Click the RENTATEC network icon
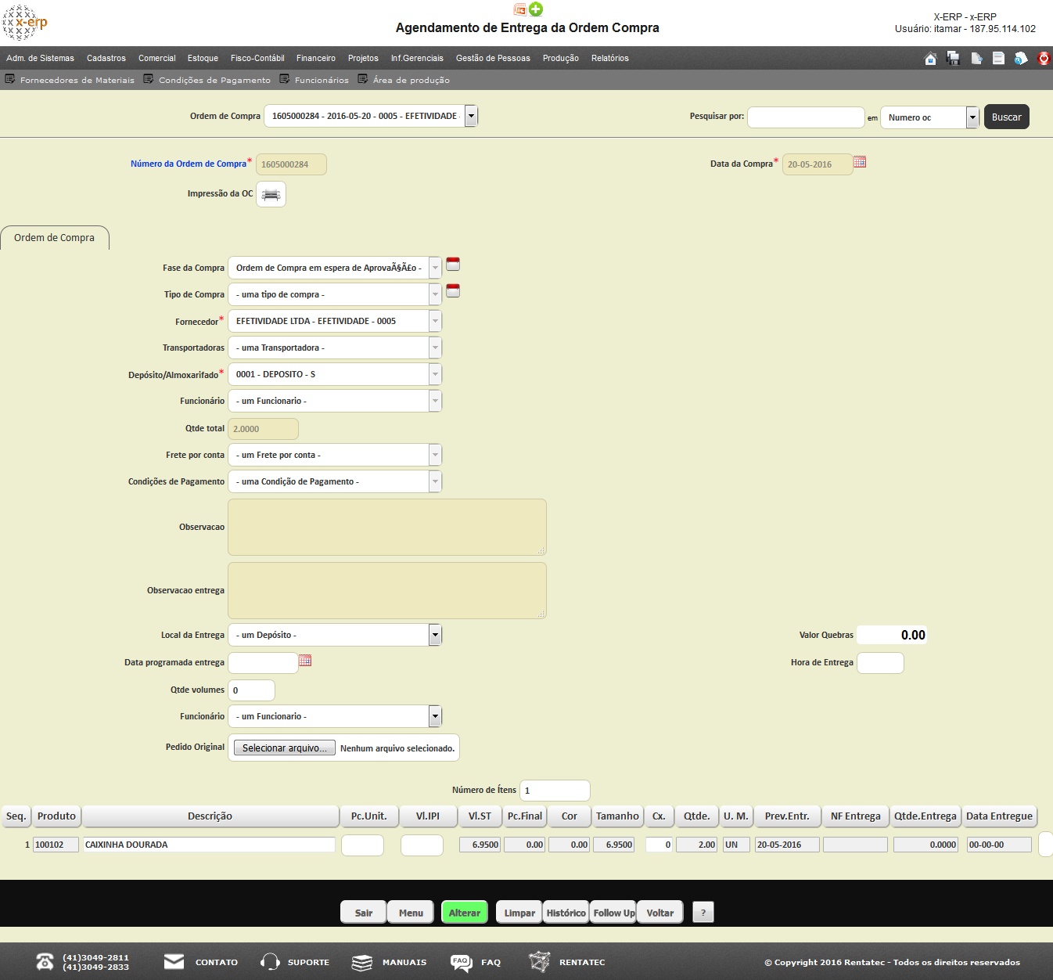 click(539, 961)
